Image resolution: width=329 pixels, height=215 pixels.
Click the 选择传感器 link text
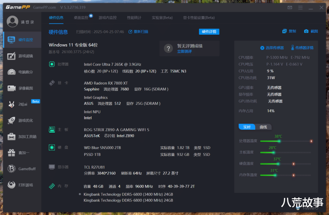click(x=275, y=48)
